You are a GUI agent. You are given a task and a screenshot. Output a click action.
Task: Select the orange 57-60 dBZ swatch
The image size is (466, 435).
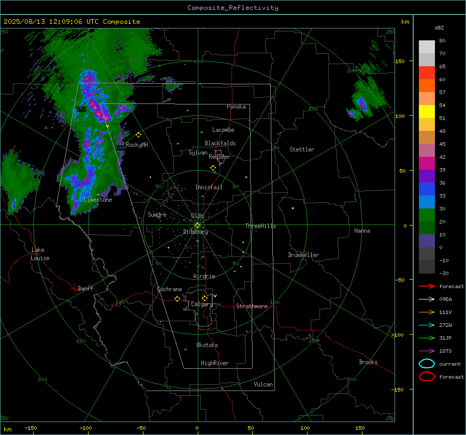(x=427, y=86)
